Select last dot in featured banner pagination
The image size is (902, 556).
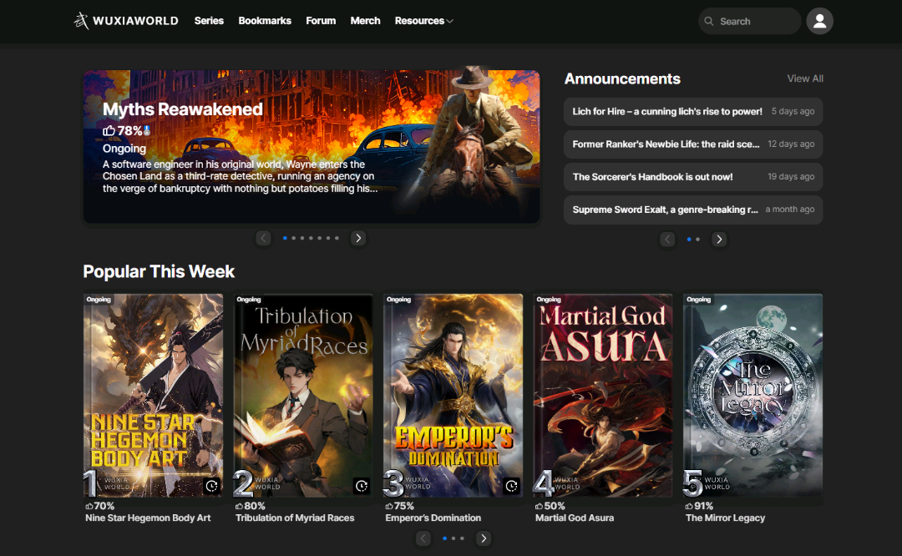point(337,239)
